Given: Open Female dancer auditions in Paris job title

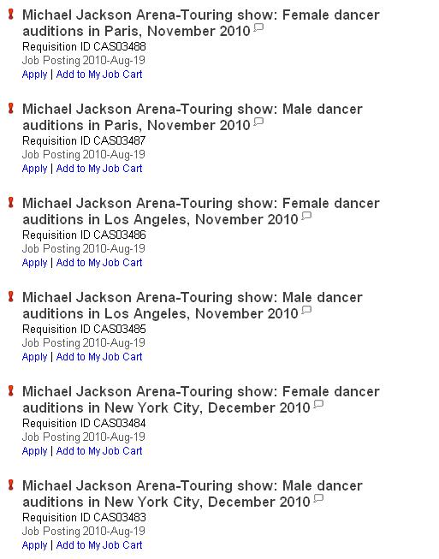Looking at the screenshot, I should (201, 23).
